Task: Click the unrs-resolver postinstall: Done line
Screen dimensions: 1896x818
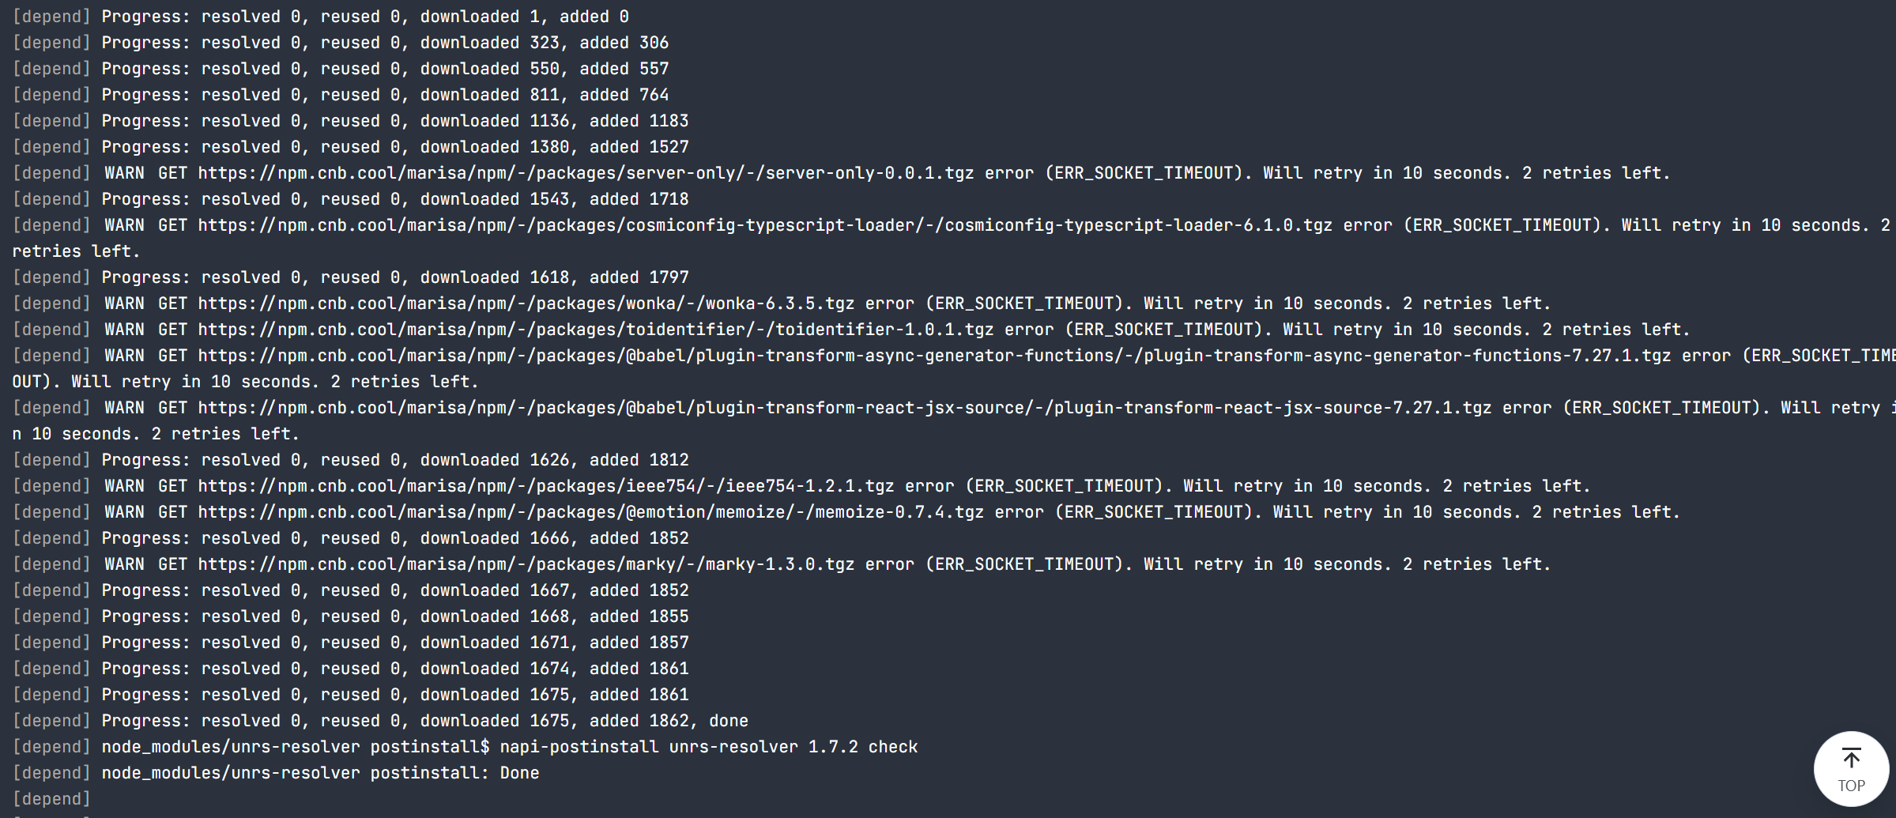Action: pos(320,773)
